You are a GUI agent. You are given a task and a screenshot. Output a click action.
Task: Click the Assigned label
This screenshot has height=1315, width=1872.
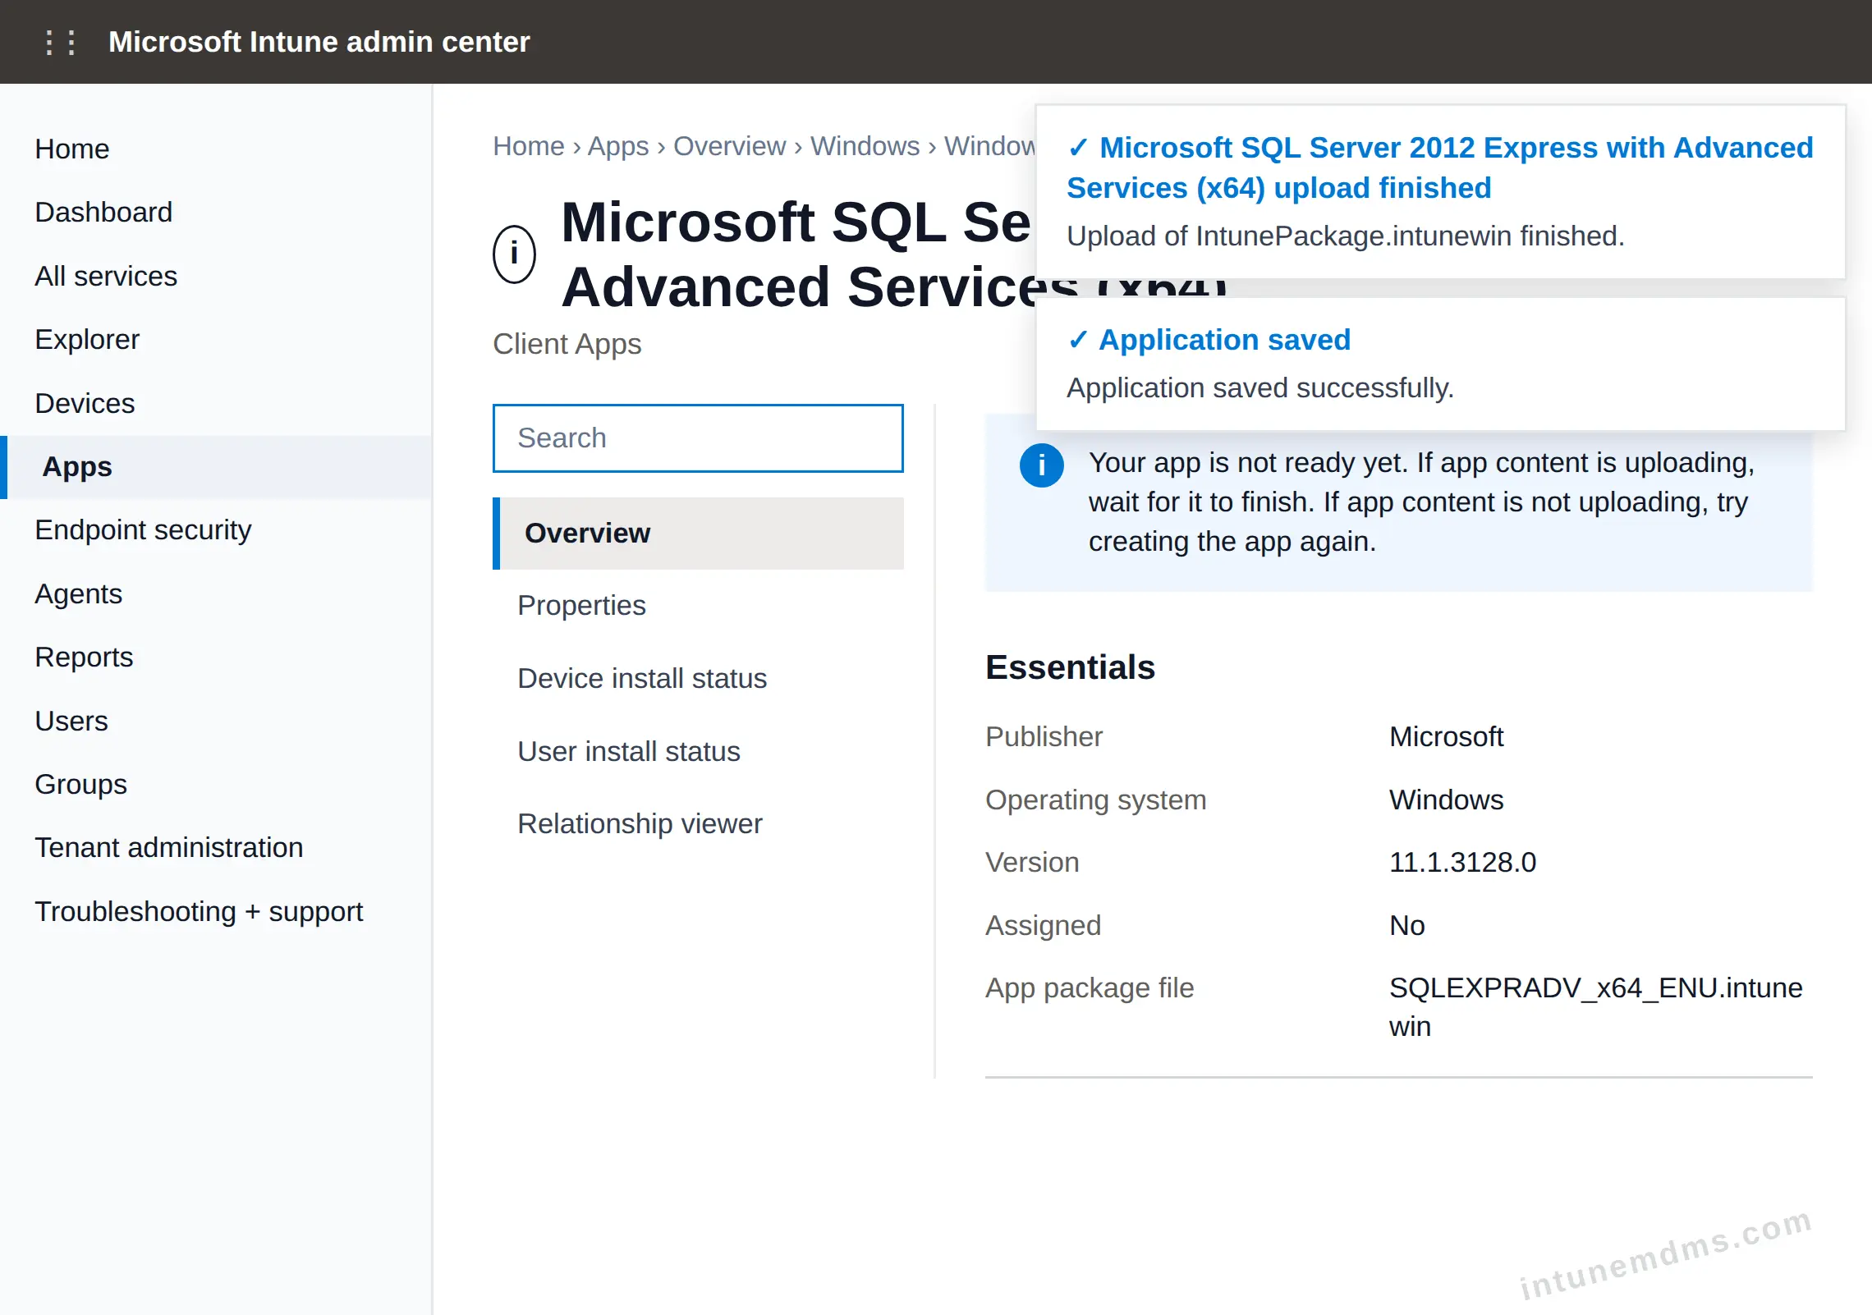point(1043,926)
